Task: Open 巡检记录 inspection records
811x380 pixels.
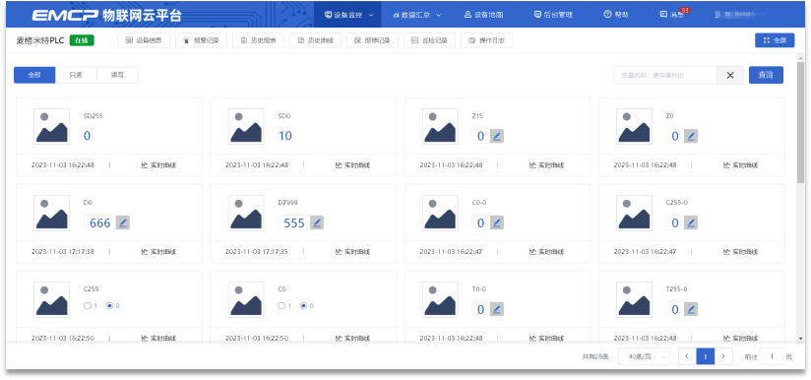Action: (x=429, y=40)
